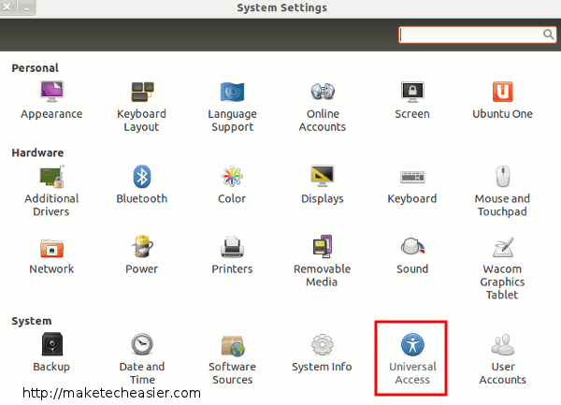This screenshot has width=561, height=405.
Task: Open Removable Media settings
Action: [x=323, y=262]
